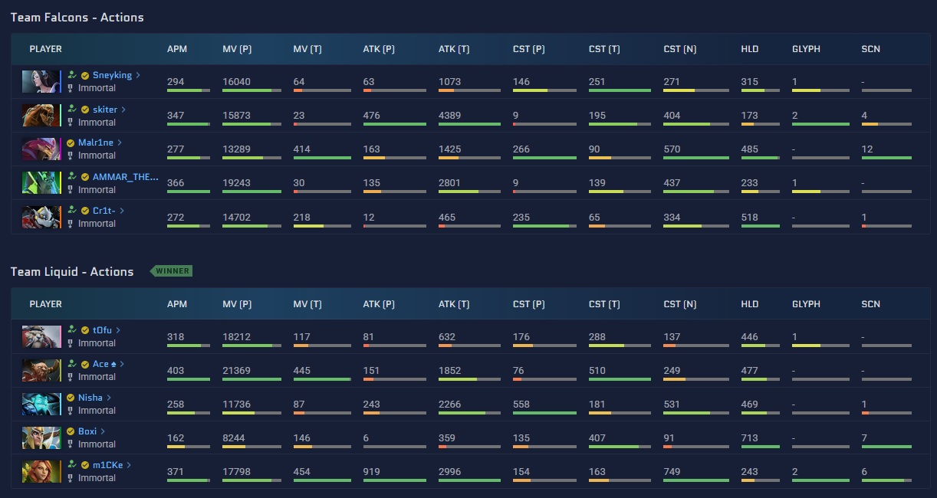The height and width of the screenshot is (498, 937).
Task: Click the verified checkmark badge beside skiter
Action: click(x=85, y=110)
